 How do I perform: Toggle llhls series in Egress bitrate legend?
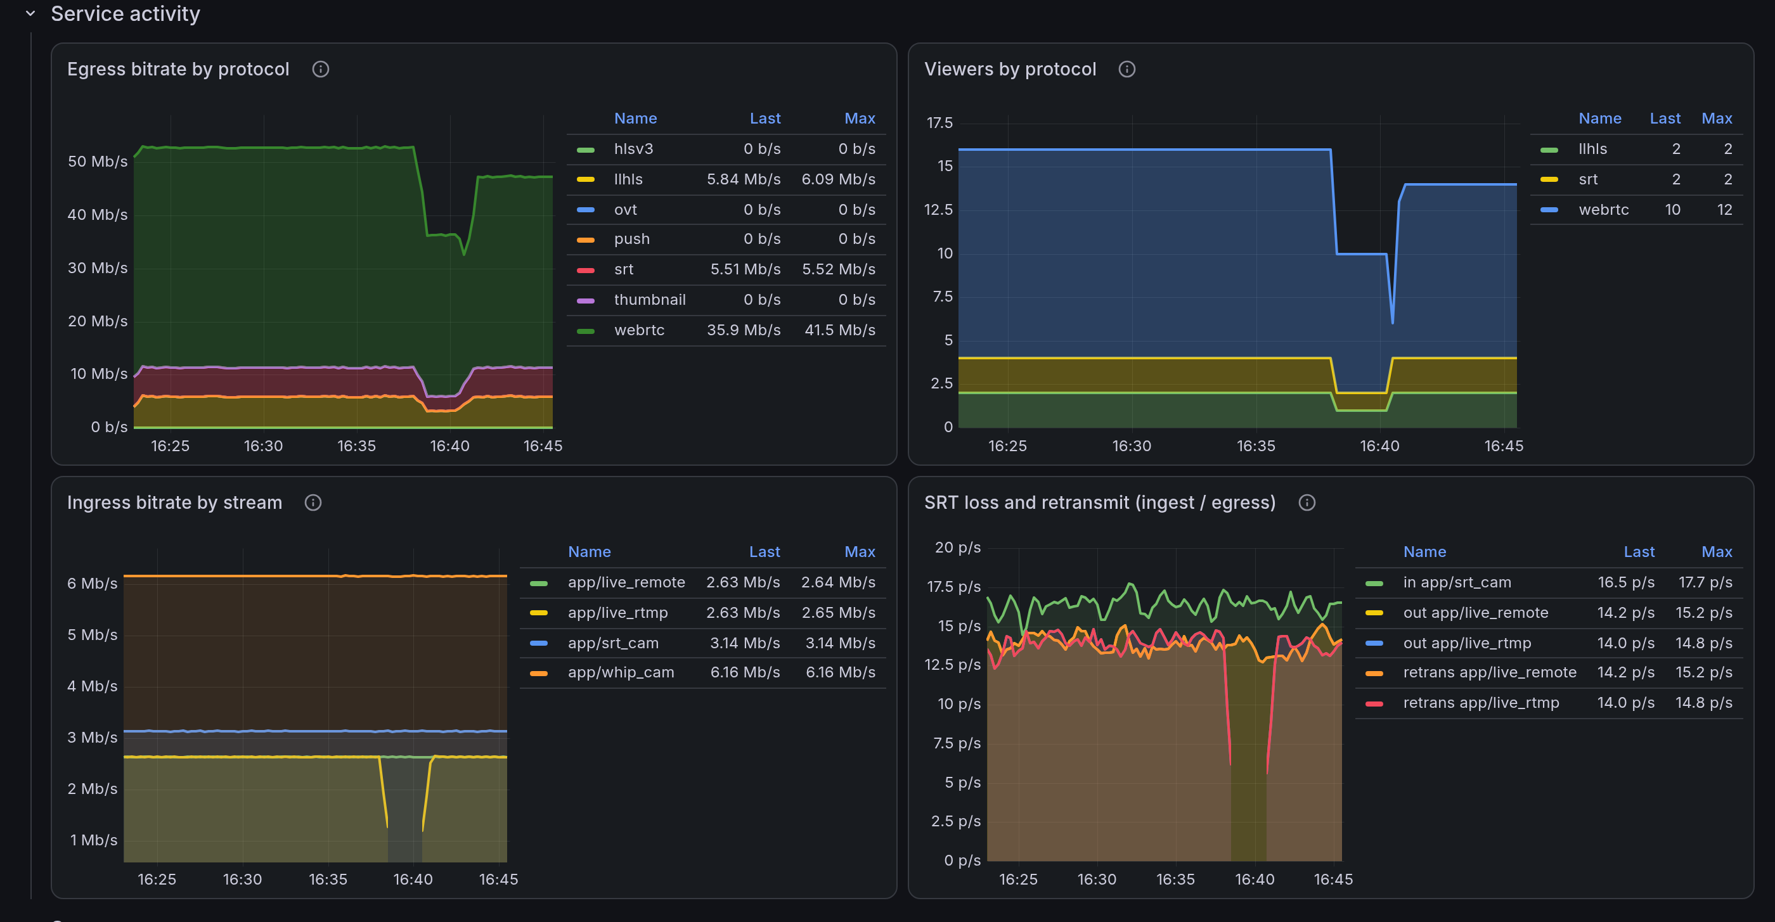point(628,179)
